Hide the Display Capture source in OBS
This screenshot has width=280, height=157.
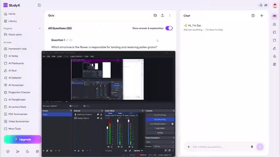pyautogui.click(x=98, y=118)
